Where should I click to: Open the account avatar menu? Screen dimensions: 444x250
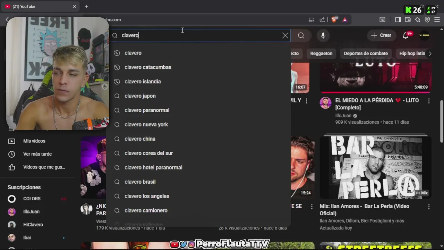424,35
